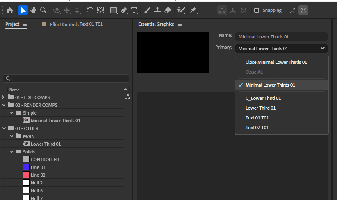Screen dimensions: 337x200
Task: Select the Type text tool
Action: (x=134, y=10)
